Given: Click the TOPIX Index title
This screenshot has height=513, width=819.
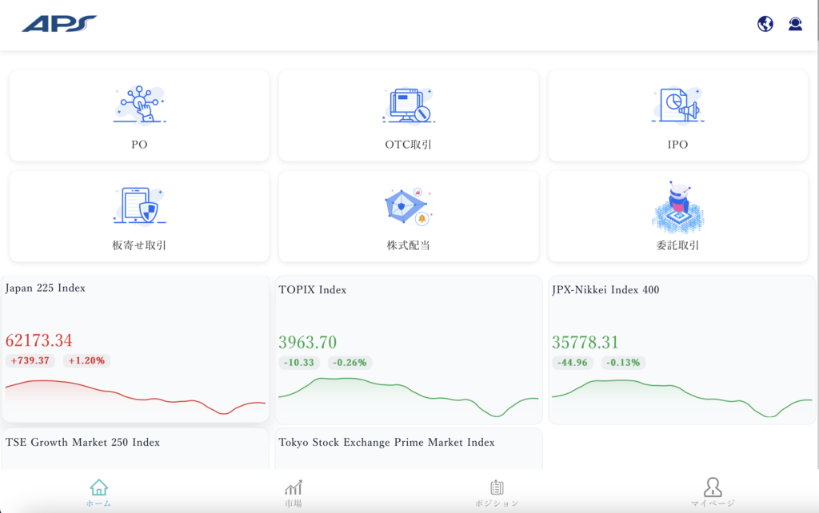Looking at the screenshot, I should (x=313, y=290).
